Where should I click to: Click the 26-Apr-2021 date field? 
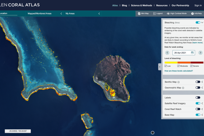(184, 53)
